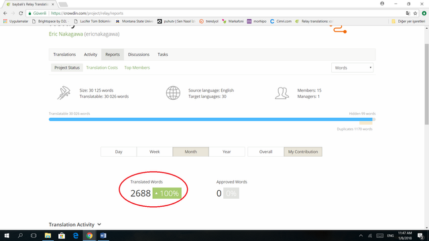
Task: Bookmark this page with the star icon
Action: point(415,13)
